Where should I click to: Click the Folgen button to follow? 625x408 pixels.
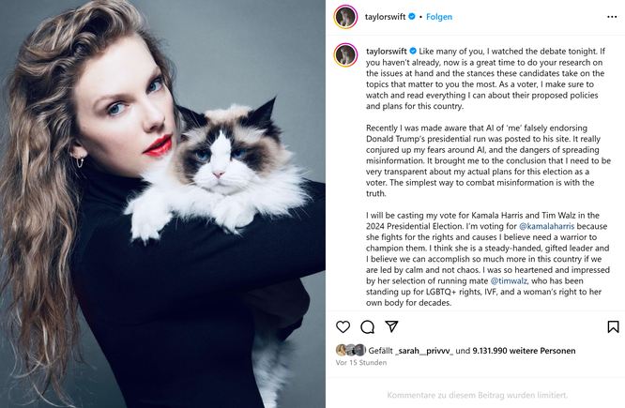[439, 17]
